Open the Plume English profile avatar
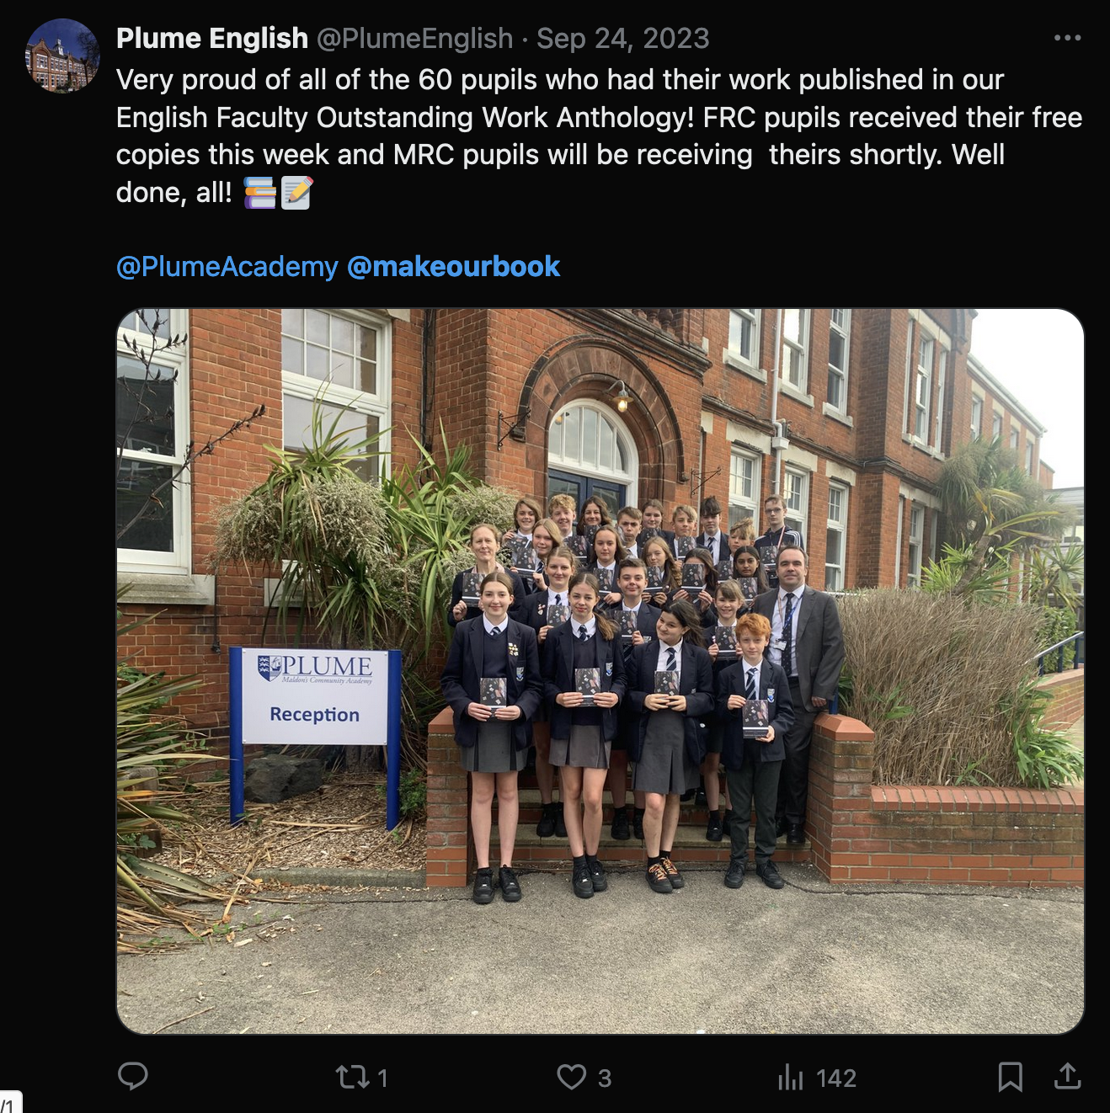 62,56
